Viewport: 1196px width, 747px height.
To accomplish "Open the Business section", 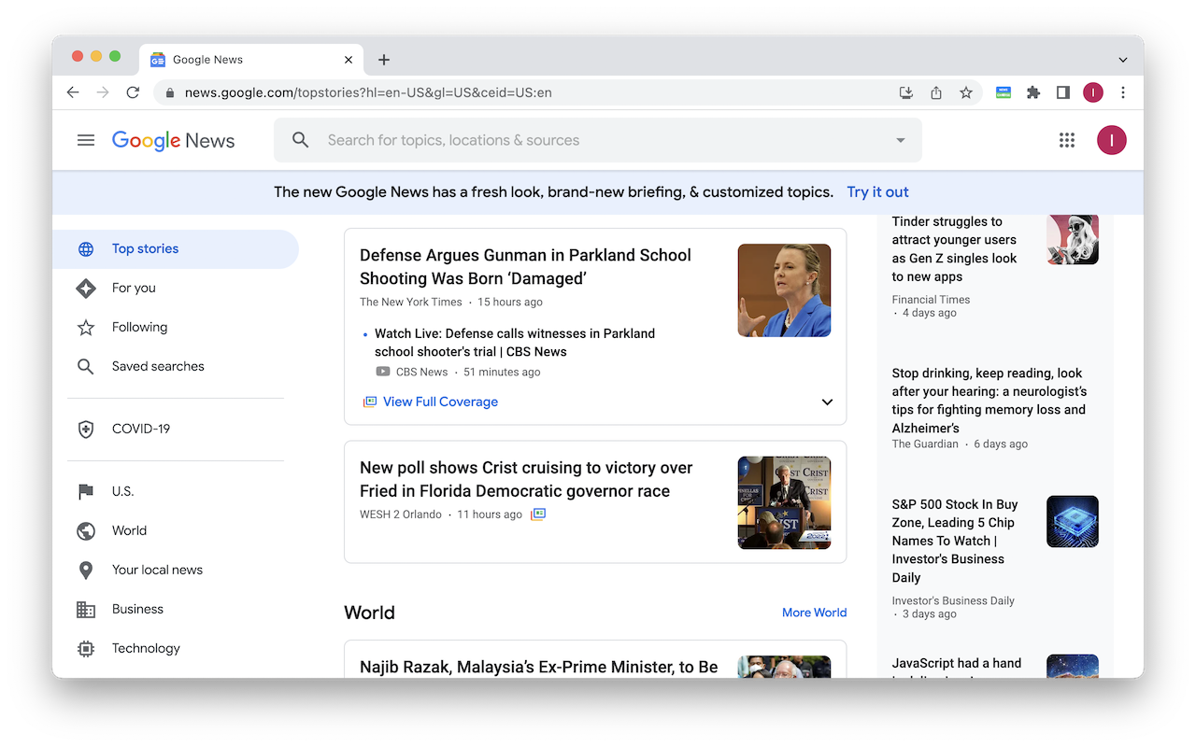I will [x=176, y=609].
